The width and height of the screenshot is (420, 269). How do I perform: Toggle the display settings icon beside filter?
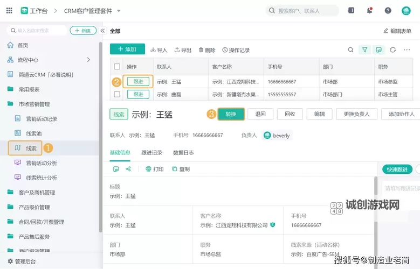(378, 49)
